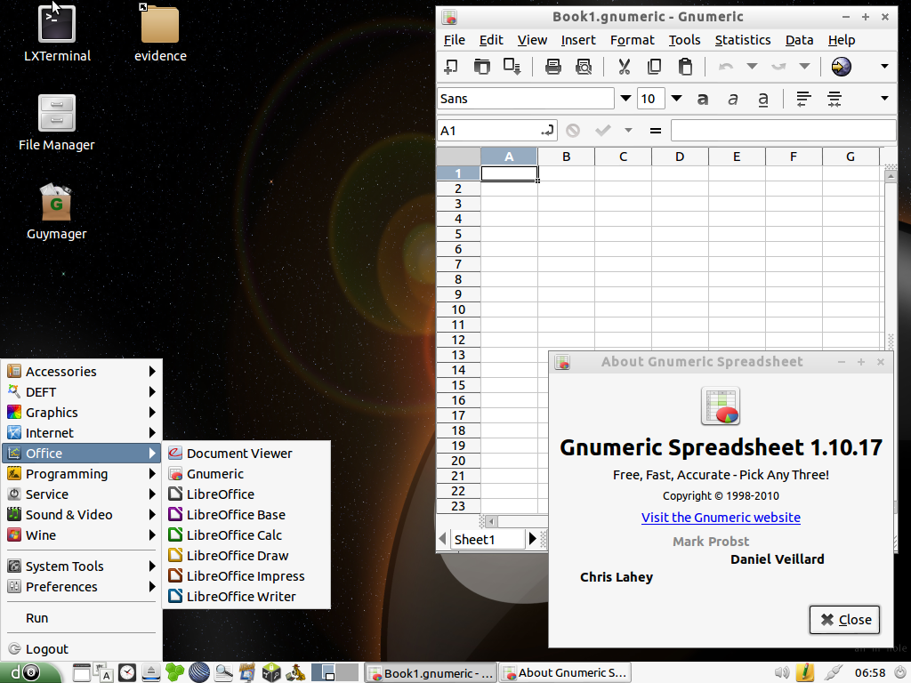Click the New workbook toolbar icon
The width and height of the screenshot is (911, 683).
click(450, 67)
